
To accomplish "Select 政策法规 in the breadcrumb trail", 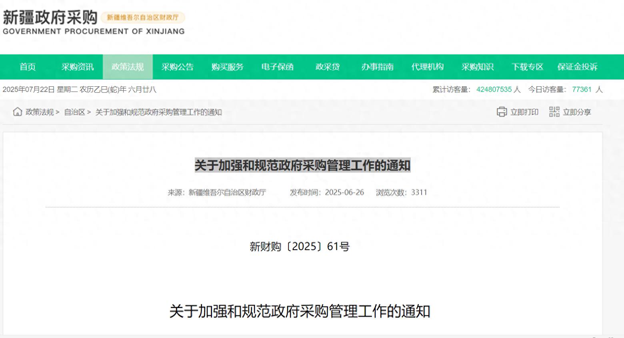I will 38,112.
